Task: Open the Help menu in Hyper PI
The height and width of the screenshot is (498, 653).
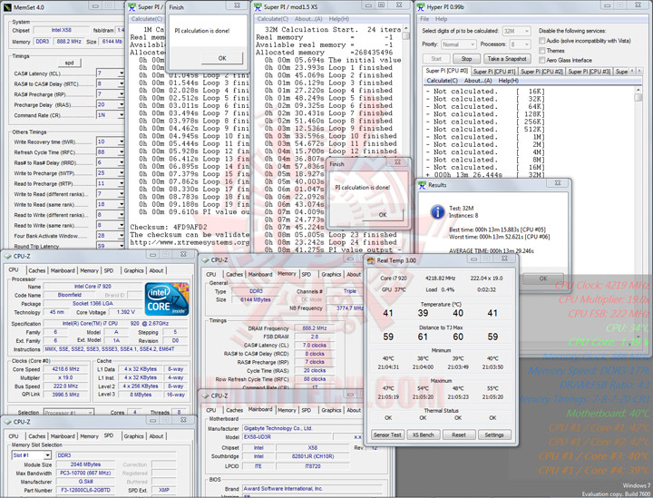Action: 441,19
